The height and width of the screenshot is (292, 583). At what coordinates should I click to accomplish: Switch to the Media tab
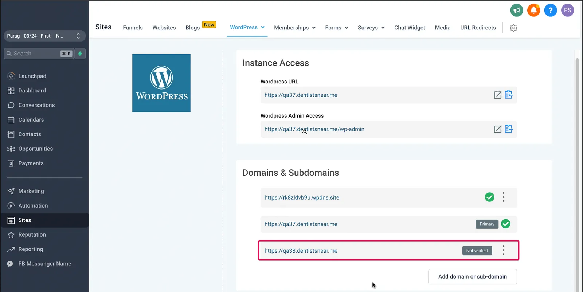(443, 28)
